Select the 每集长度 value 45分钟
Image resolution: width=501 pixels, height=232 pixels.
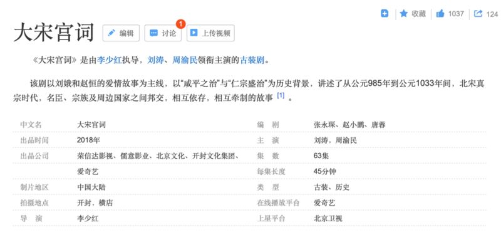(325, 172)
